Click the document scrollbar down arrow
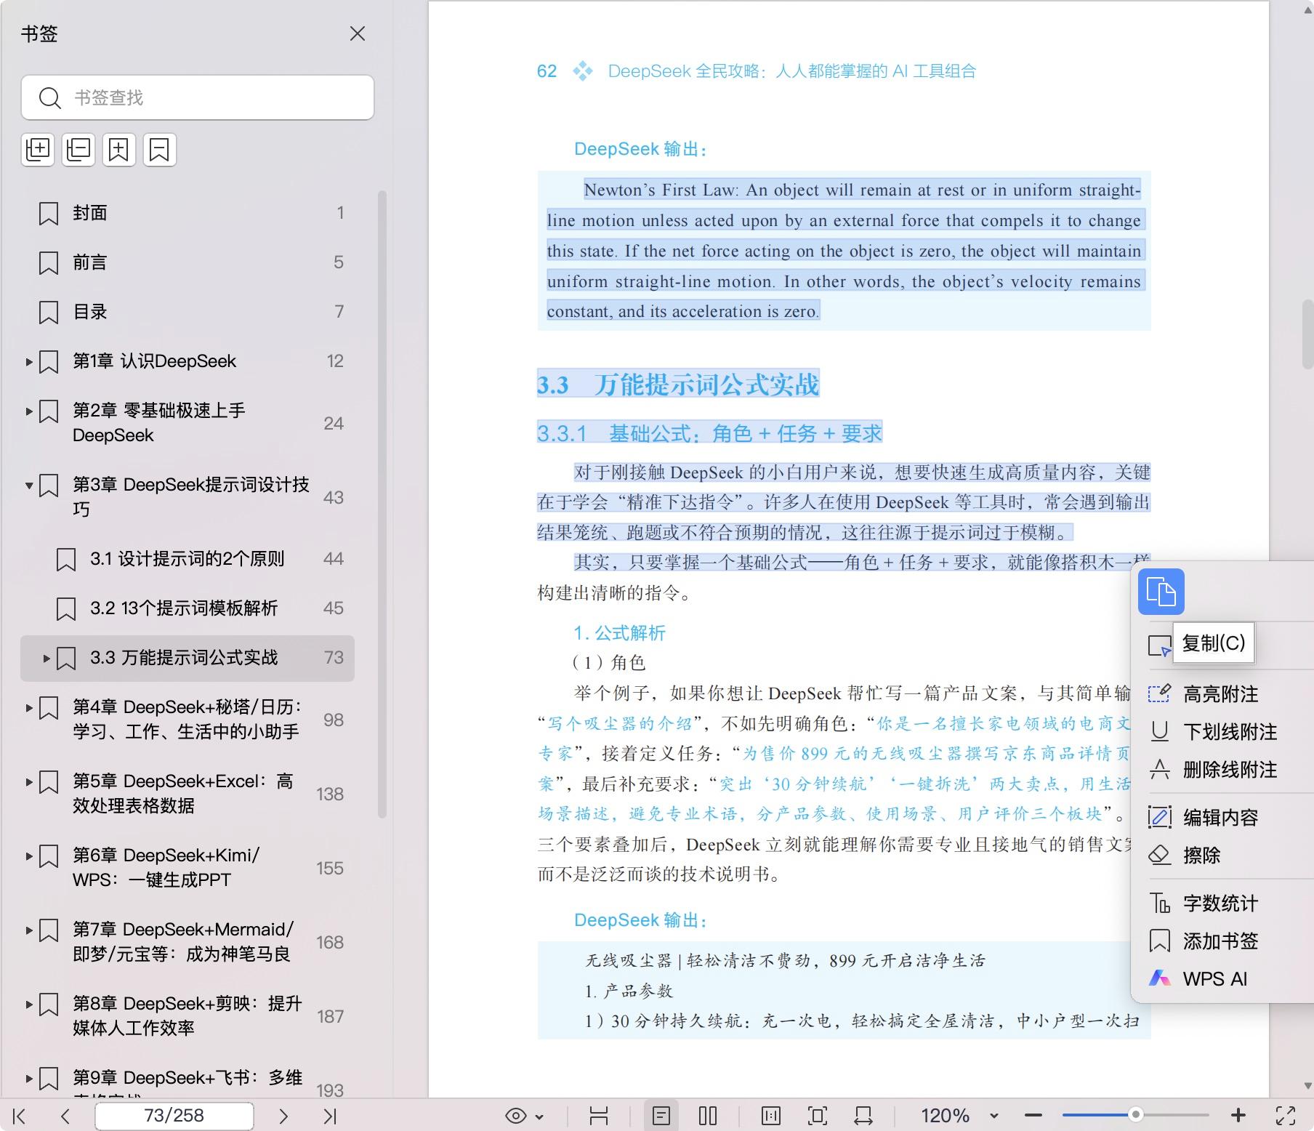 [x=1307, y=1086]
